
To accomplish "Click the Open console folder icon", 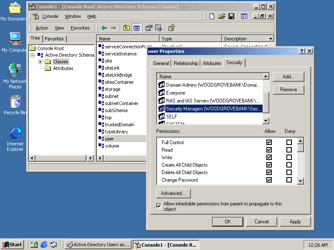I will (x=222, y=16).
